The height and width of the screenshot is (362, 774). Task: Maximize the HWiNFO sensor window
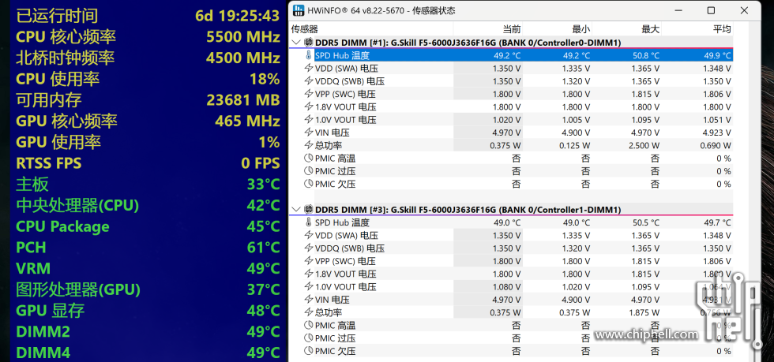coord(711,10)
